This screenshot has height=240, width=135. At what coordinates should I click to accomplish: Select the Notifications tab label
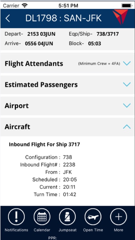point(16,230)
